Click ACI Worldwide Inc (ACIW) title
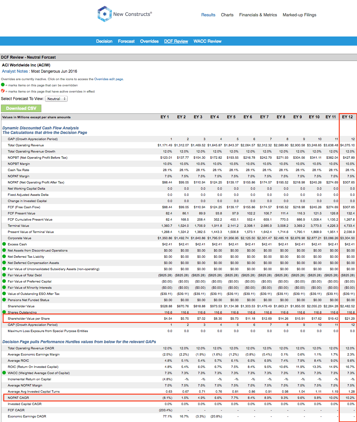The image size is (357, 422). 26,65
